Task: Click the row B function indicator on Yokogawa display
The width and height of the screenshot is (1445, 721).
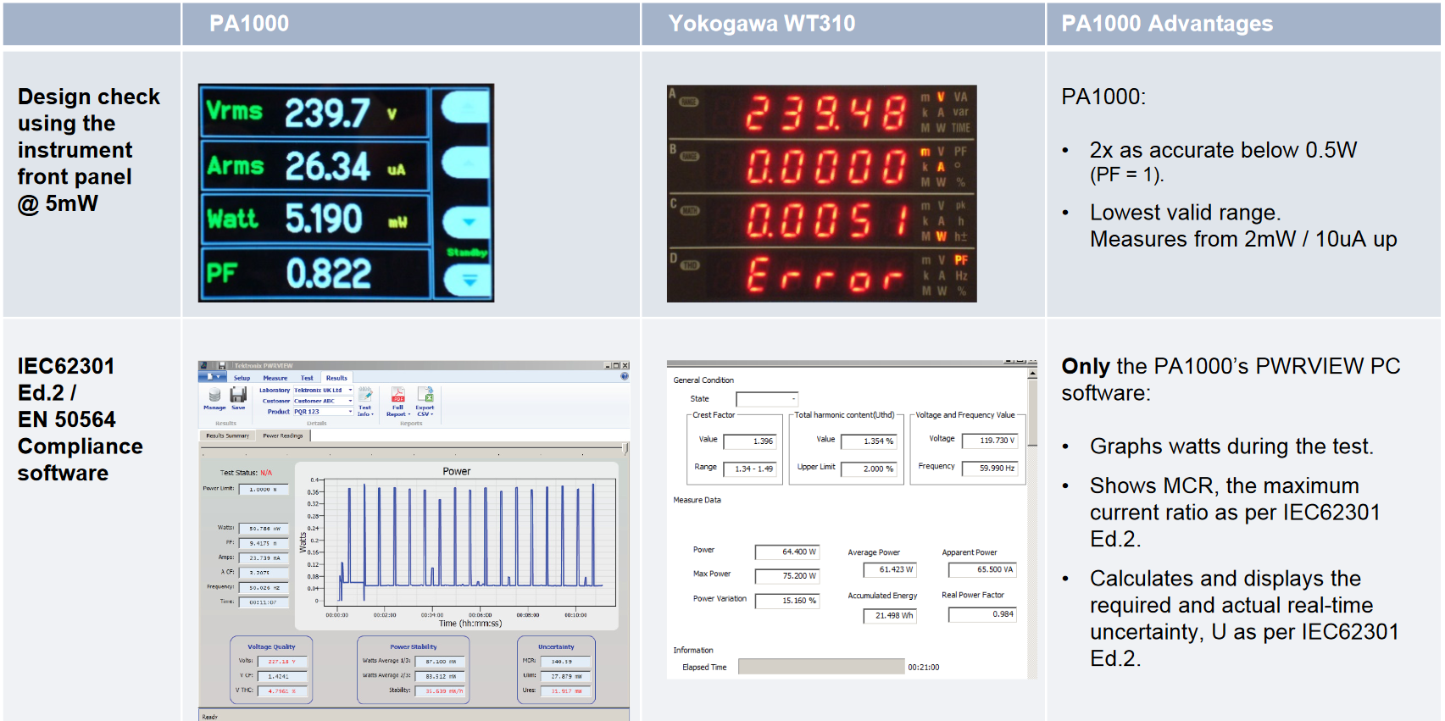Action: [x=688, y=156]
